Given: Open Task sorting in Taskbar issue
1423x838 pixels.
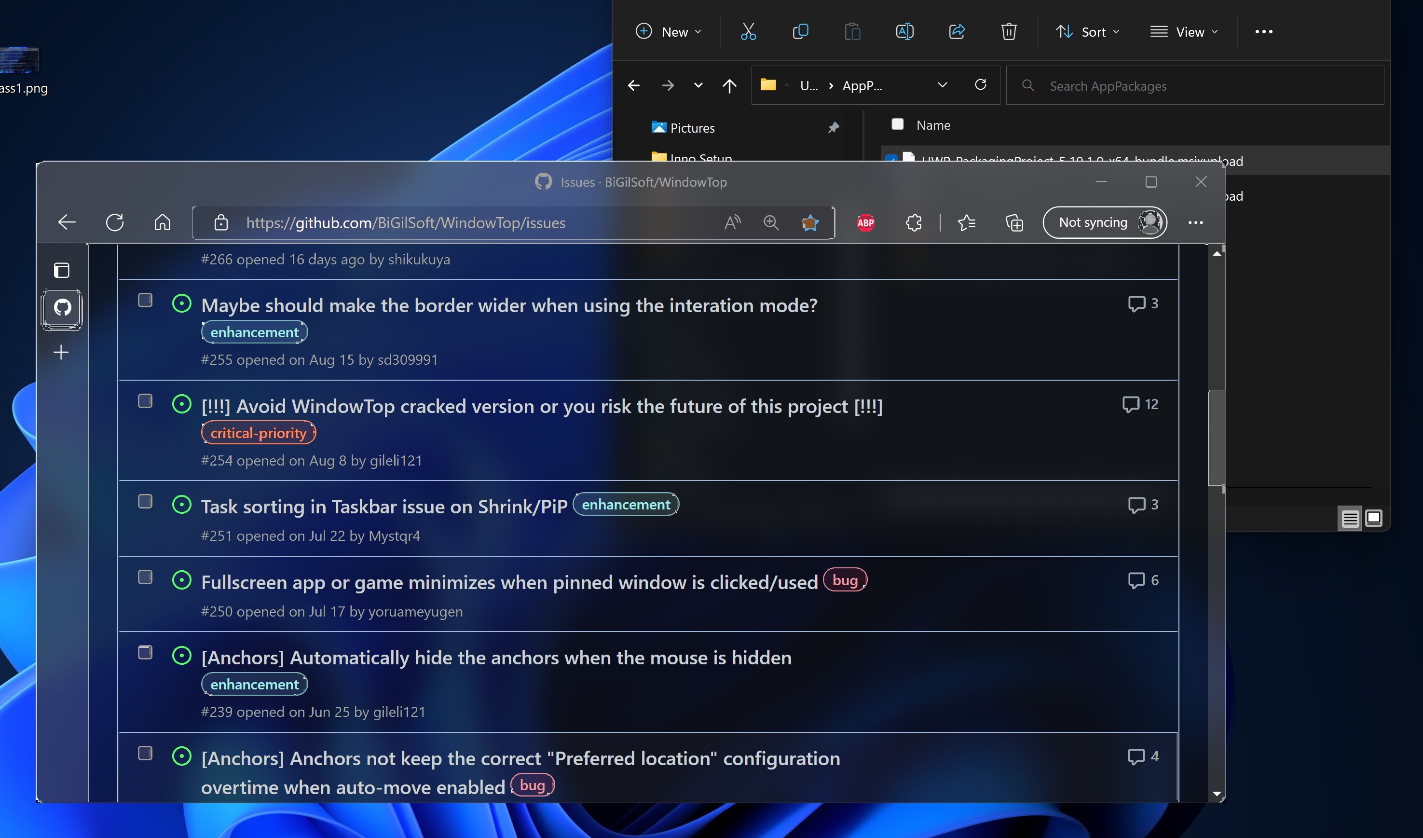Looking at the screenshot, I should (x=384, y=507).
